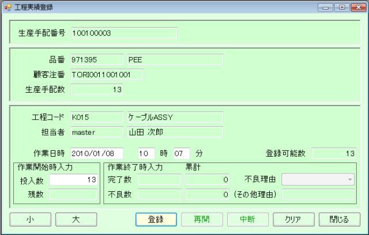Click the 小 (small) size button
Viewport: 369px width, 235px height.
pyautogui.click(x=30, y=219)
